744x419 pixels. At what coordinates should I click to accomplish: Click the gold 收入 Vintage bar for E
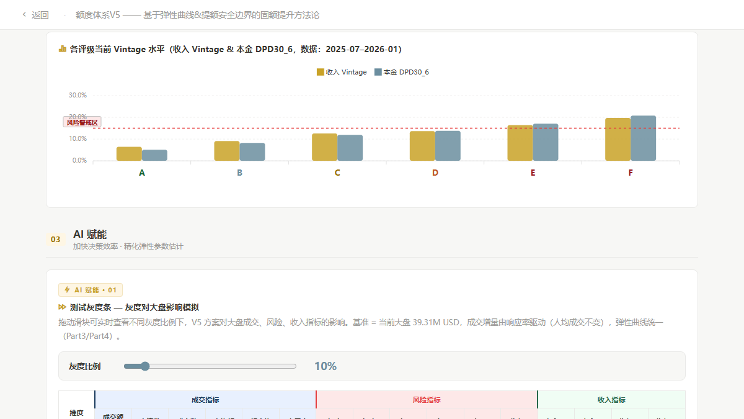click(x=520, y=143)
